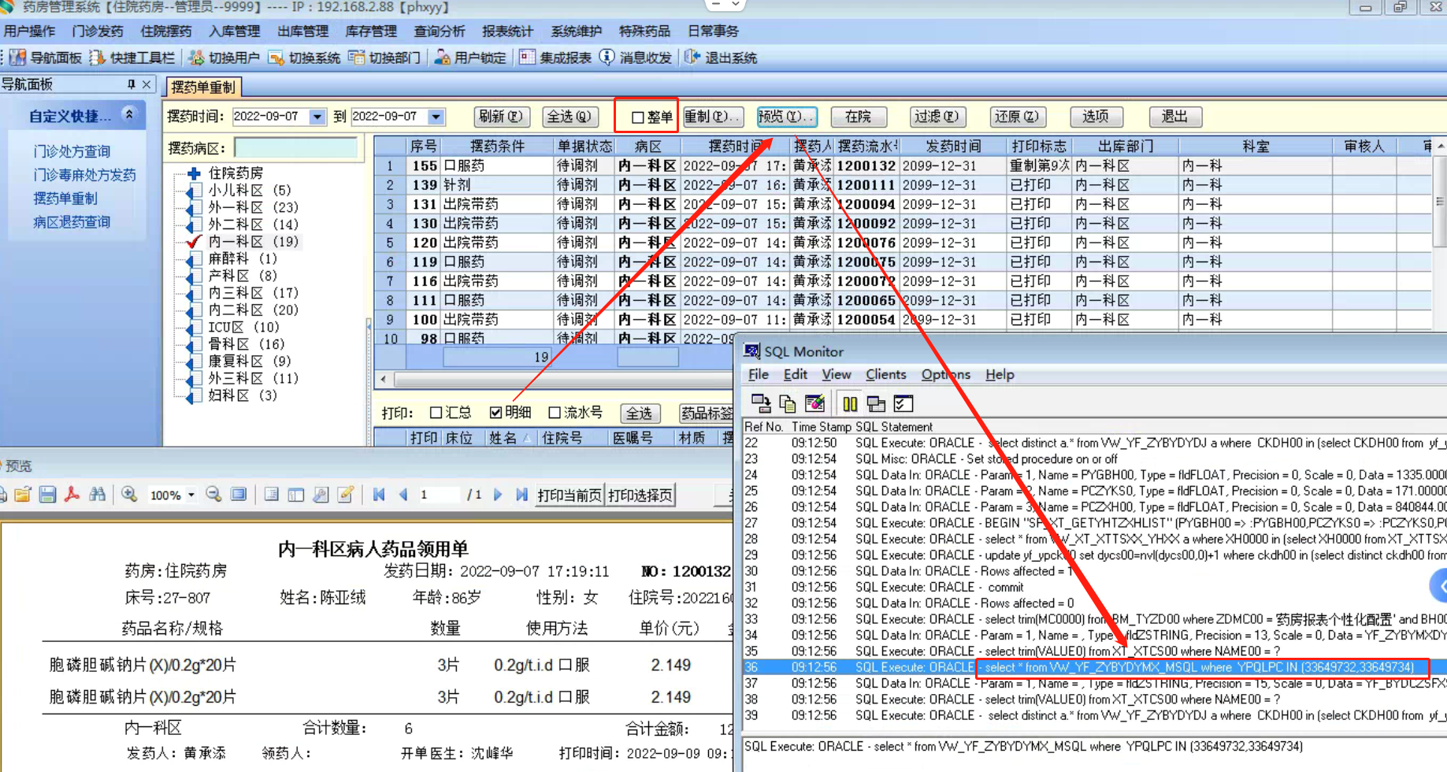The height and width of the screenshot is (772, 1447).
Task: Click the 全选(Q) button
Action: [570, 117]
